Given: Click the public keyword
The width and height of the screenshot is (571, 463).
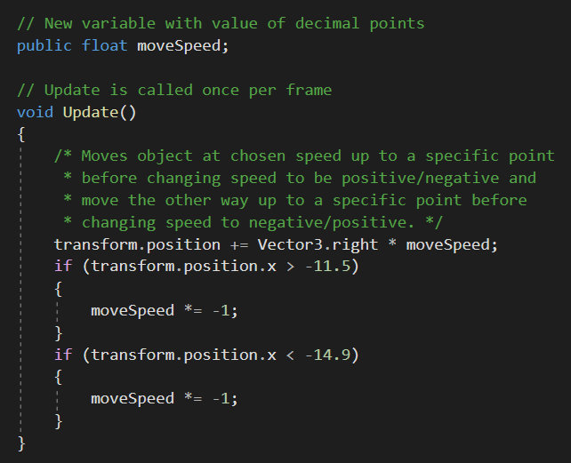Looking at the screenshot, I should click(44, 46).
